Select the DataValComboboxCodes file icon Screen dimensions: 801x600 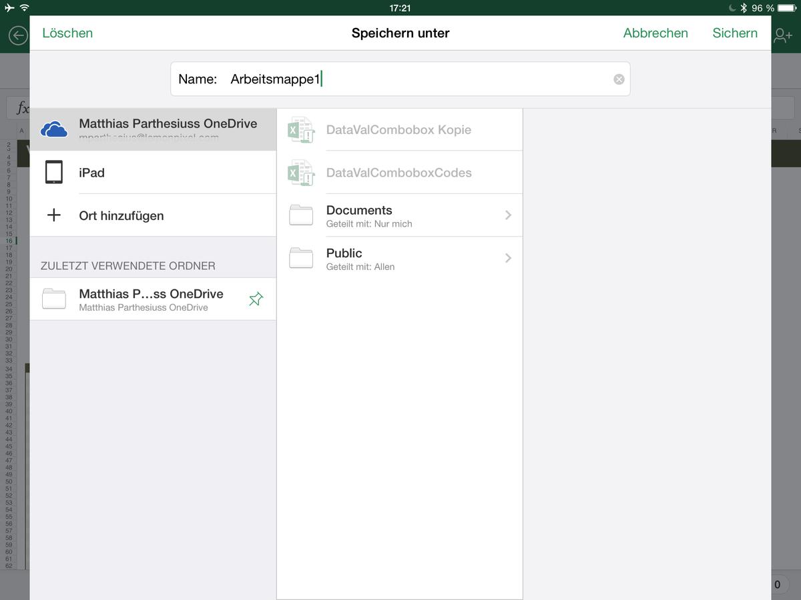tap(301, 173)
